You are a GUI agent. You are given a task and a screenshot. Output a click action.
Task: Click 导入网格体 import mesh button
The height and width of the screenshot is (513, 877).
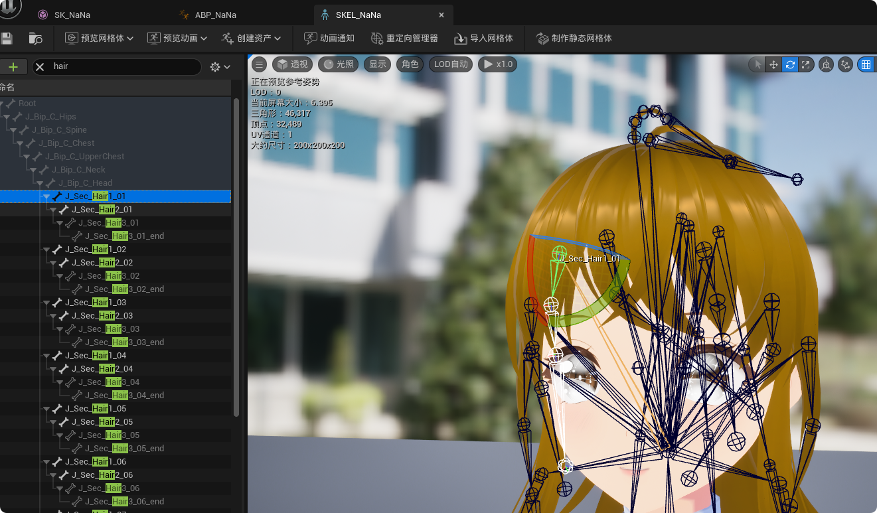(483, 38)
